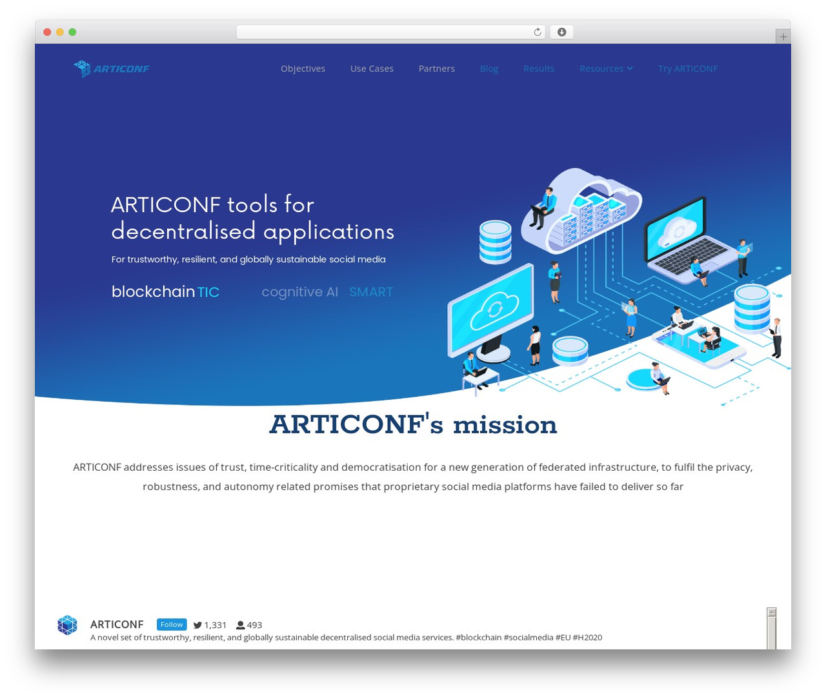Open the Results page
The image size is (826, 699).
(539, 68)
